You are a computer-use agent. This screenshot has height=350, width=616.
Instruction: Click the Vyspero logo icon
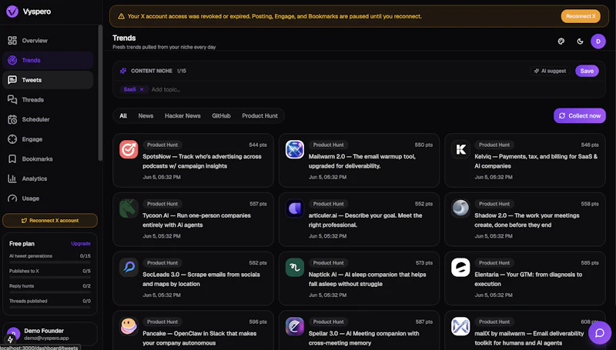click(12, 12)
